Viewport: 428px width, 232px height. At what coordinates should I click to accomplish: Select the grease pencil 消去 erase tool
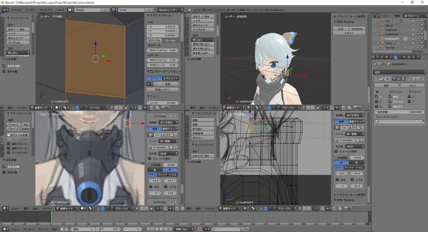point(24,124)
